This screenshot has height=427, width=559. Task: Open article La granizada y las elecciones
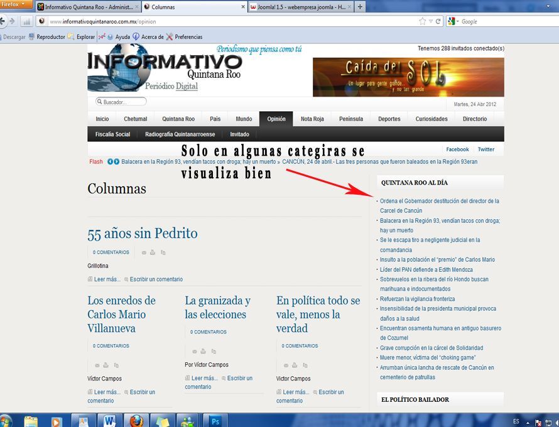click(x=217, y=307)
